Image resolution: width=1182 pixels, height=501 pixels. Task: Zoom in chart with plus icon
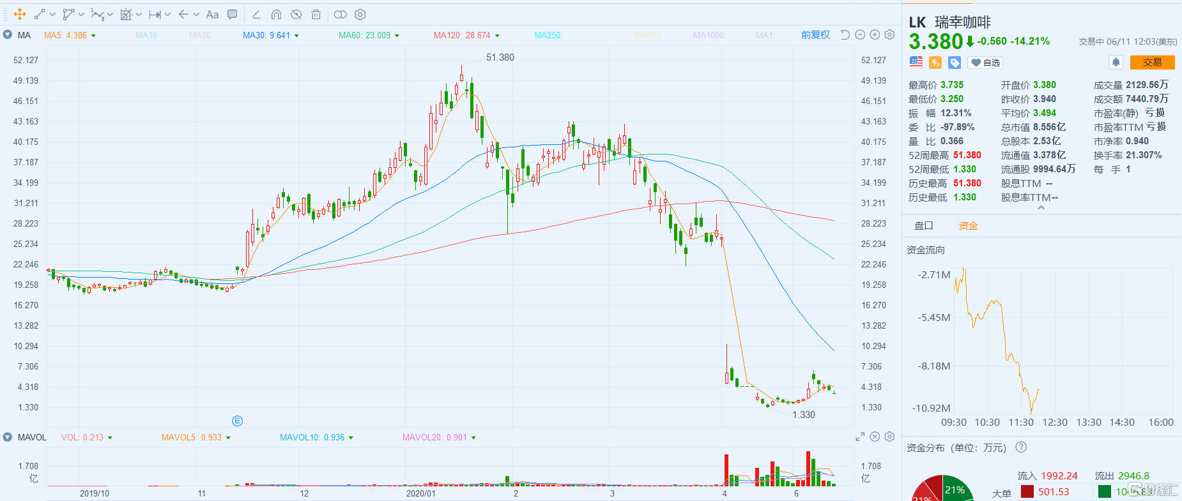[x=875, y=35]
